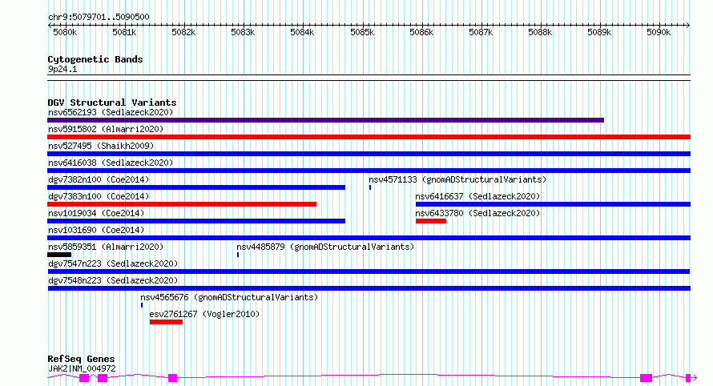Viewport: 713px width, 386px height.
Task: Click the JAK2 exon box near 5090k
Action: tap(647, 378)
